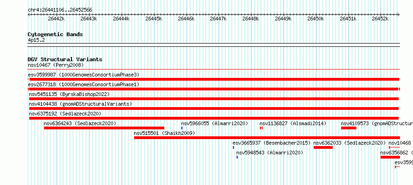
Task: Click the ruler's left arrowhead
Action: [29, 15]
